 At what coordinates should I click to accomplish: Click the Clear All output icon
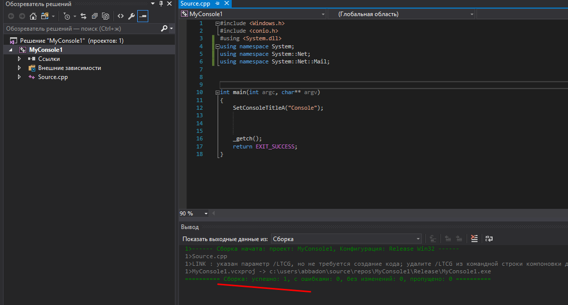474,239
